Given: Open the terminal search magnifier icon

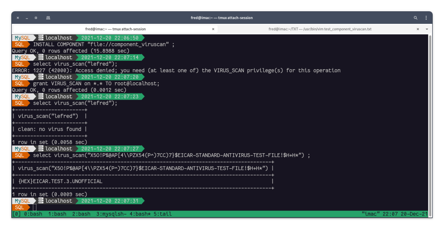Looking at the screenshot, I should (x=415, y=18).
